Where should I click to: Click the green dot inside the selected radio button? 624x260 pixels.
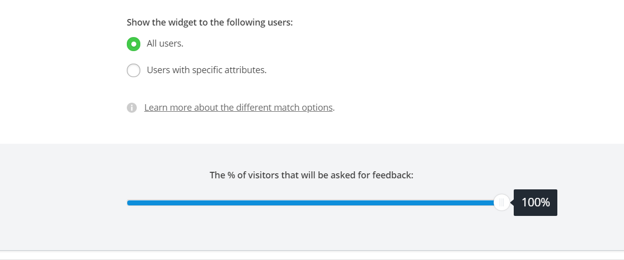(133, 44)
